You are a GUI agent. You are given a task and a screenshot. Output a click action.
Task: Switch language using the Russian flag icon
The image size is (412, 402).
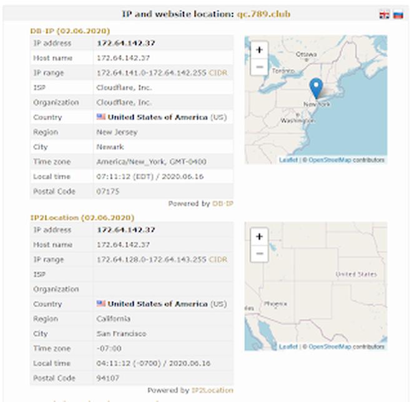398,14
